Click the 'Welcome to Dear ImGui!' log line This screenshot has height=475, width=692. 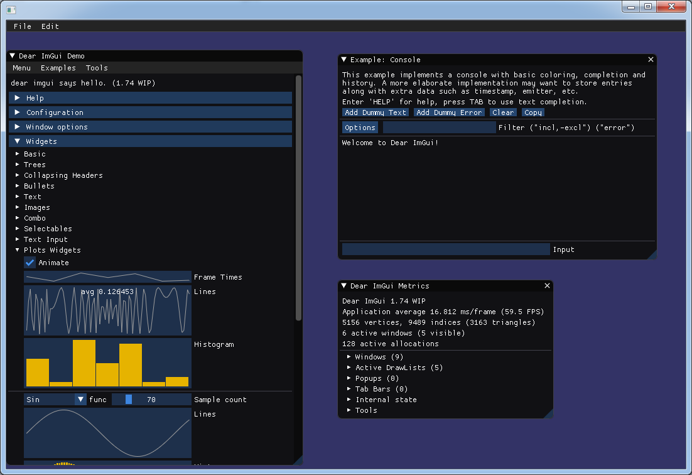tap(390, 143)
